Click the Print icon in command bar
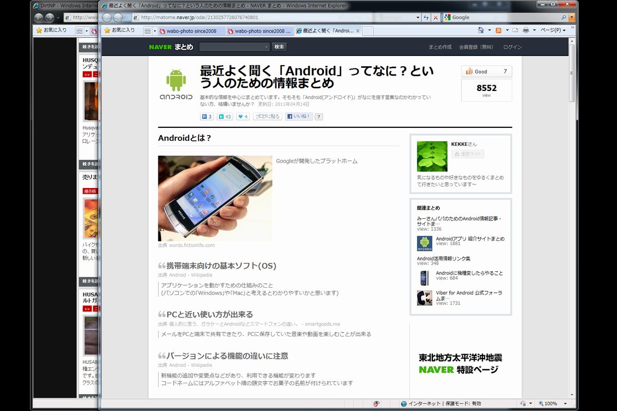 525,30
